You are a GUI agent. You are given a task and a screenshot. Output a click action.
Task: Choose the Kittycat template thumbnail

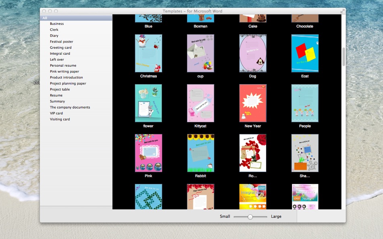pyautogui.click(x=200, y=103)
